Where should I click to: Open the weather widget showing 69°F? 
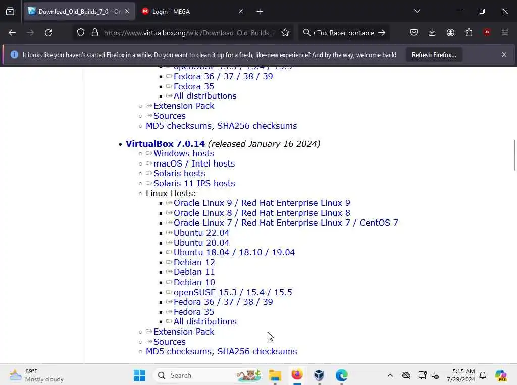coord(36,375)
